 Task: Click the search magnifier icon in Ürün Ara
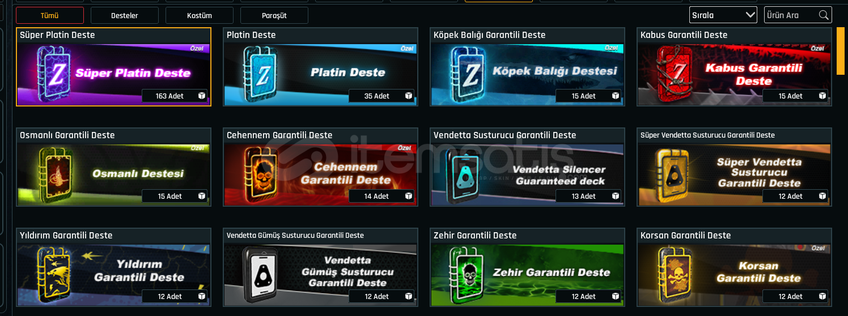(x=824, y=15)
